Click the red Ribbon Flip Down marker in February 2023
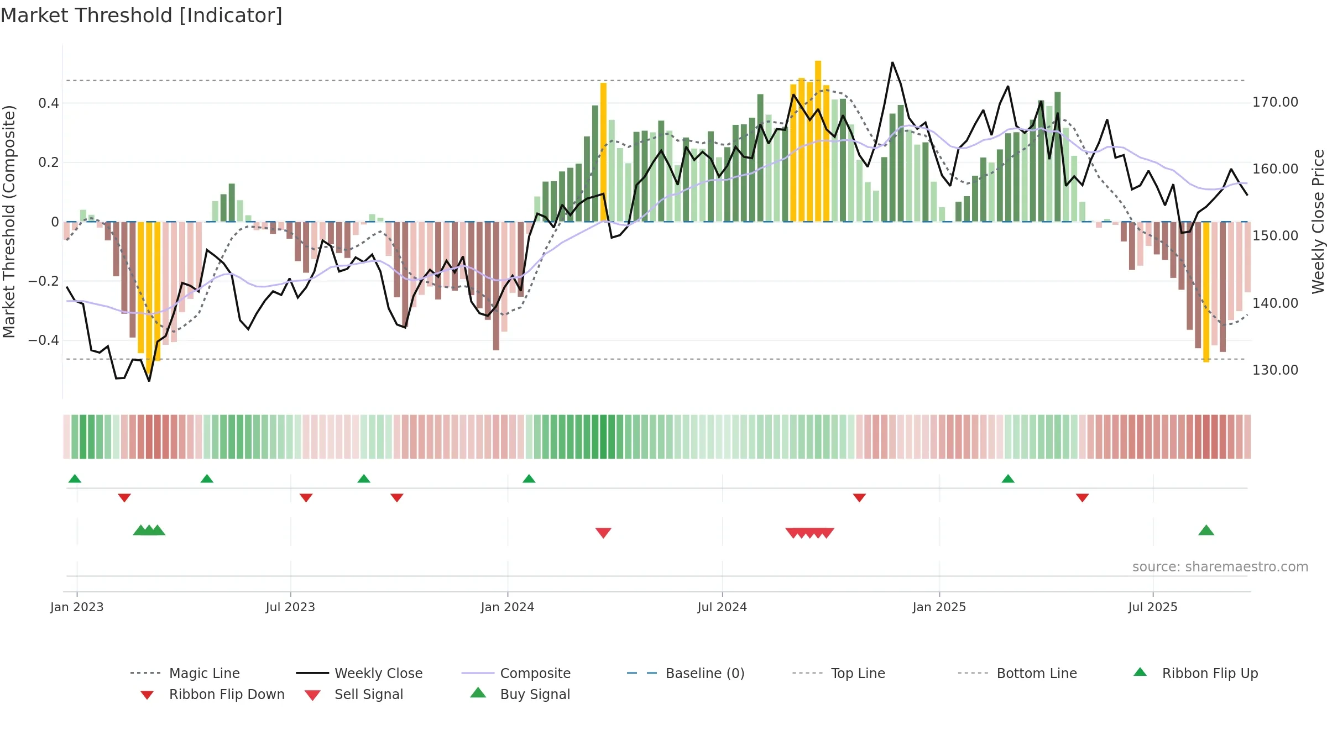Screen dimensions: 1327x746 (x=124, y=498)
